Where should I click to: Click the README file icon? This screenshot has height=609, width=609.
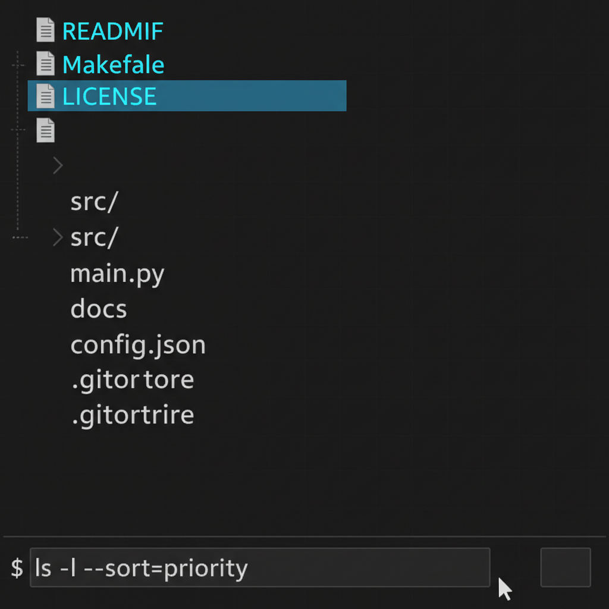tap(45, 29)
